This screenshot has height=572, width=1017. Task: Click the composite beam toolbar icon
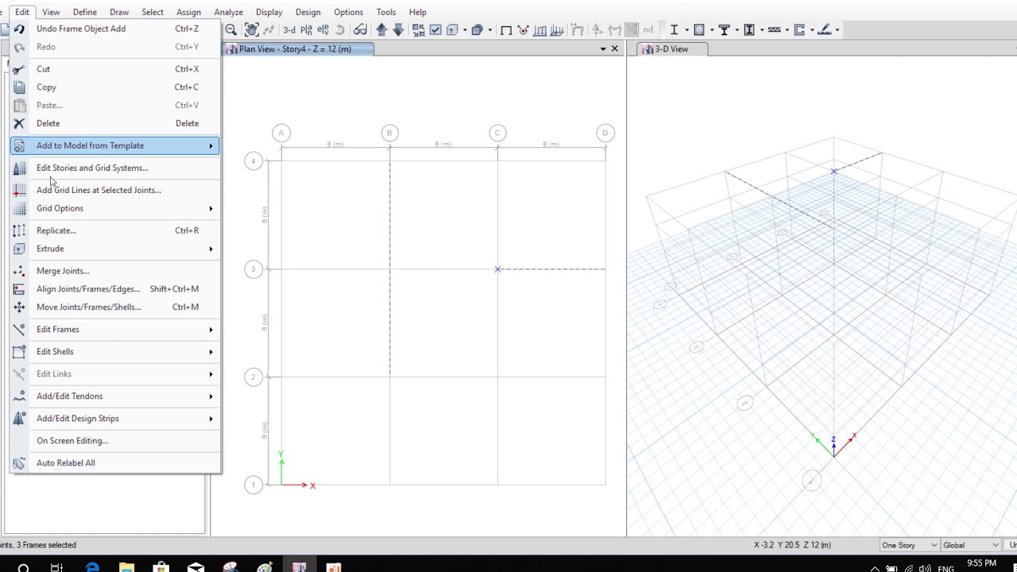(x=774, y=29)
